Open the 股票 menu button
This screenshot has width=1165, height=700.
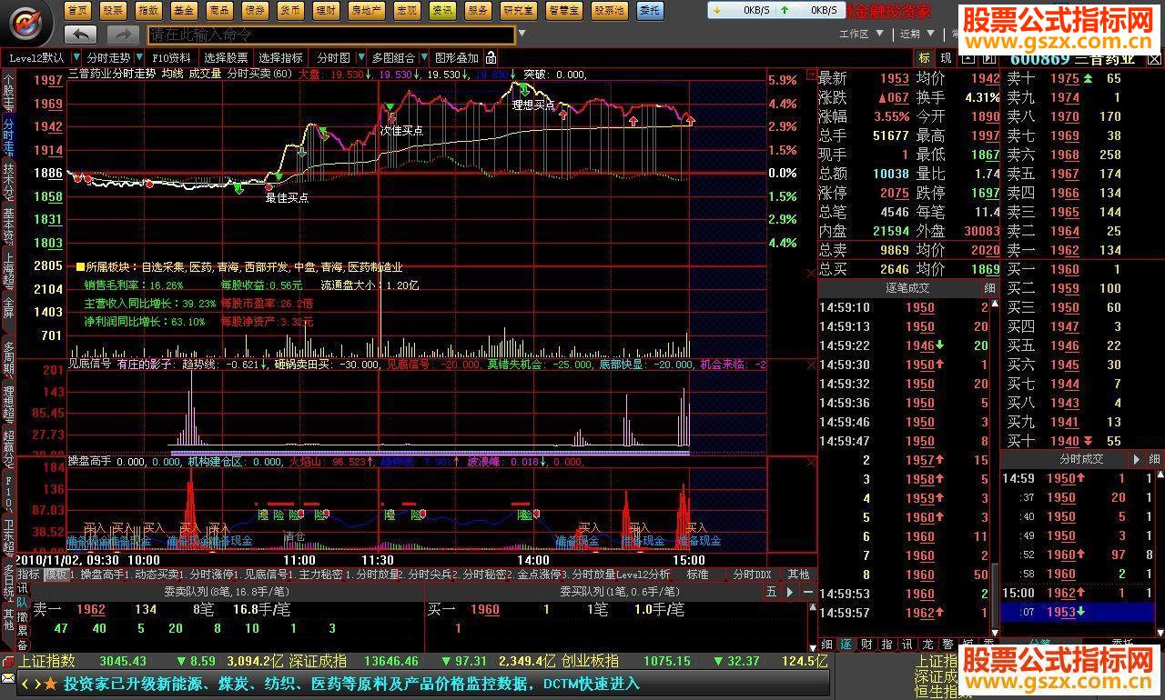coord(113,11)
